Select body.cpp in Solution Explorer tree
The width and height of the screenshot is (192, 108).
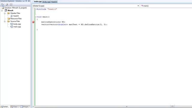[17, 24]
